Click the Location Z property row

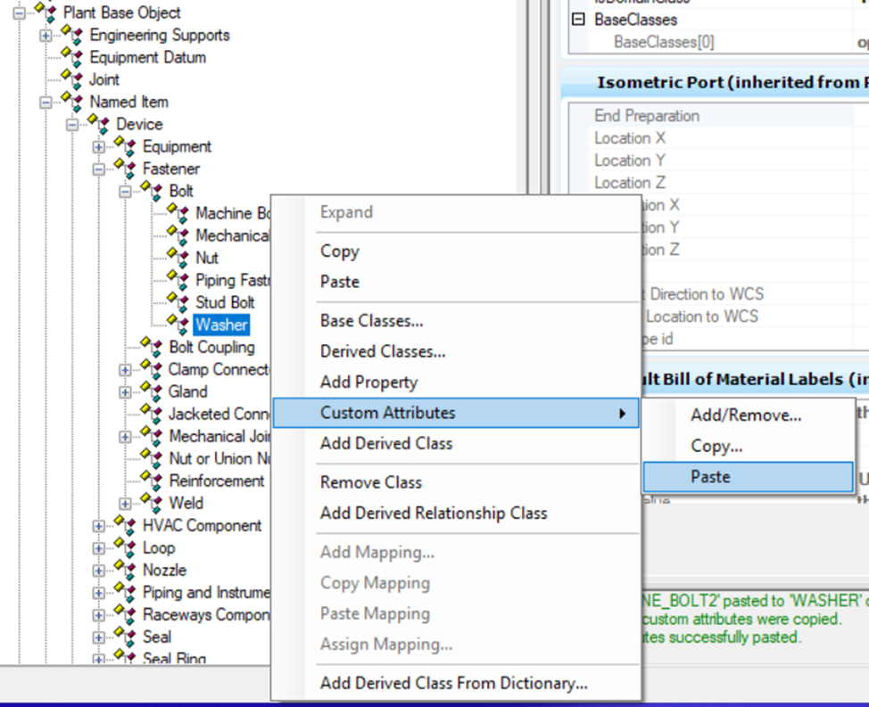[719, 183]
